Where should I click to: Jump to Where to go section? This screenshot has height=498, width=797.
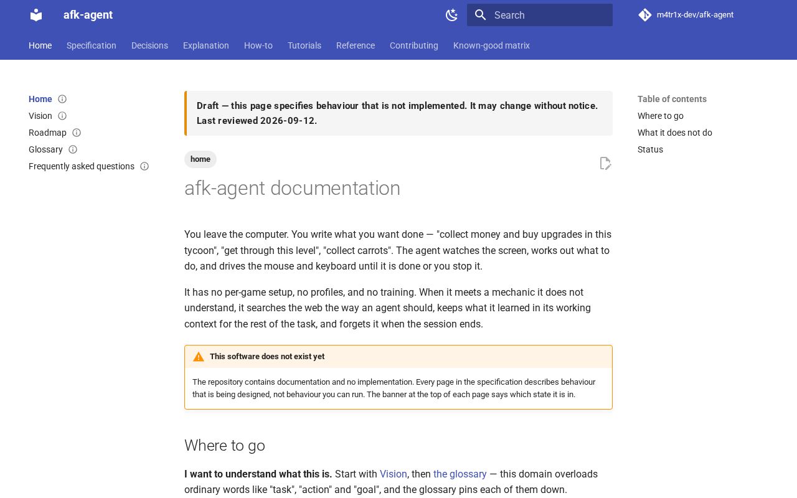point(661,116)
